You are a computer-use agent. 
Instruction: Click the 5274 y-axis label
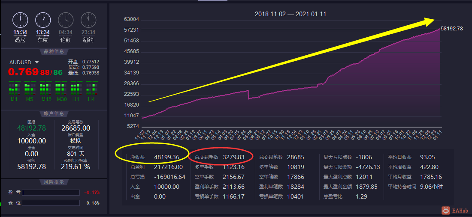tap(133, 126)
